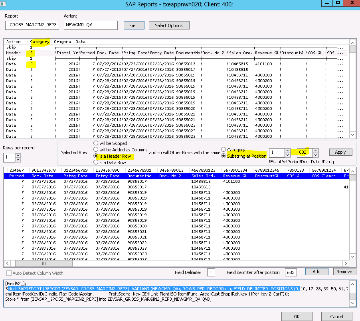The height and width of the screenshot is (321, 360).
Task: Enable Auto Detect Column Width checkbox
Action: [x=9, y=273]
